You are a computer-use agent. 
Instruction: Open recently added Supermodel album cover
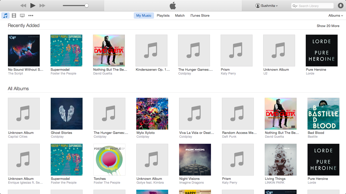click(x=66, y=51)
